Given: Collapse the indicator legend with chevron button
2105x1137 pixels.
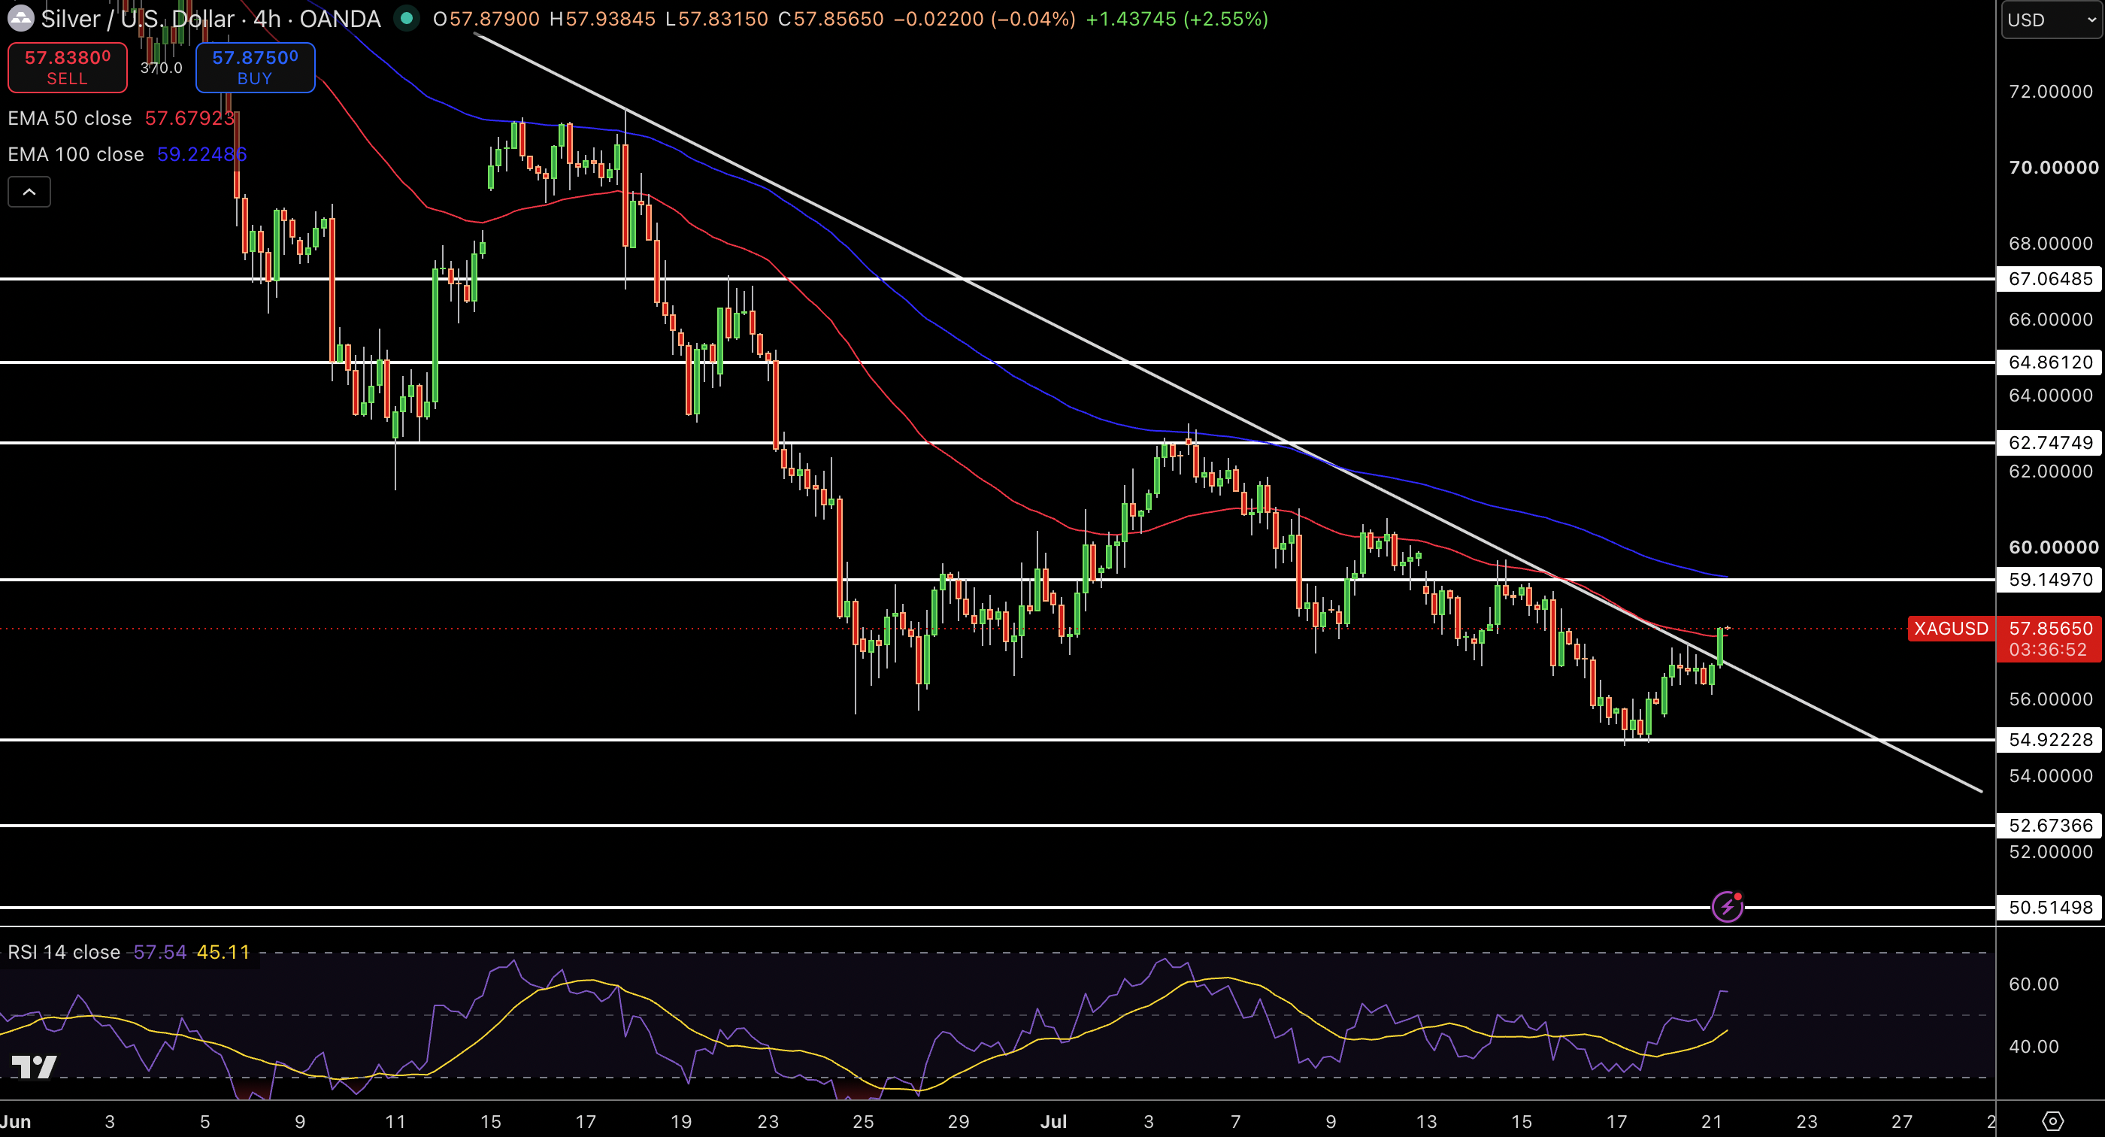Looking at the screenshot, I should click(x=29, y=192).
